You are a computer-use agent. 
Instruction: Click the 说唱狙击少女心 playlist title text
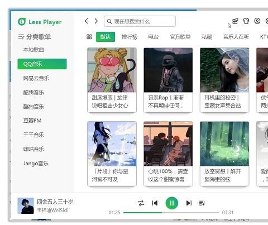(x=110, y=106)
